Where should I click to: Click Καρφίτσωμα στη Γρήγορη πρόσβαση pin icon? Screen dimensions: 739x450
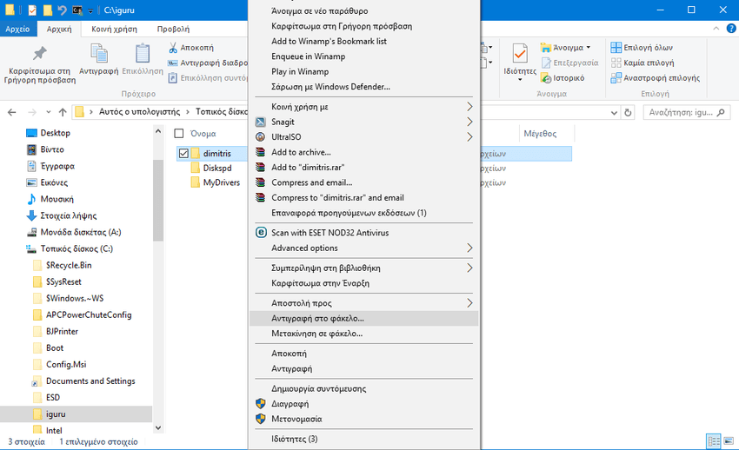pos(39,55)
